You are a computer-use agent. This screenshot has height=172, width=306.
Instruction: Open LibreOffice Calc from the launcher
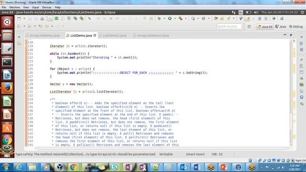point(7,101)
